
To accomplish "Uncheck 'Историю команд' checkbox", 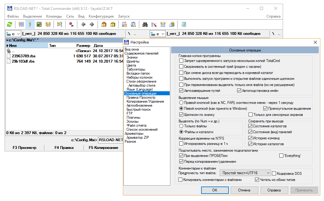I will click(250, 138).
